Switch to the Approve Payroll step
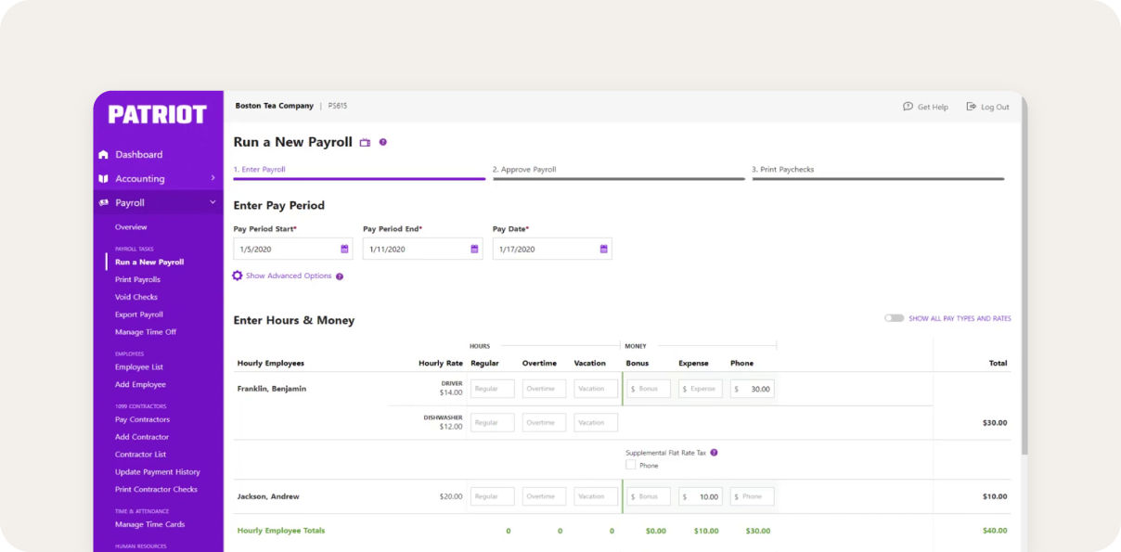Screen dimensions: 1121x552 click(526, 170)
